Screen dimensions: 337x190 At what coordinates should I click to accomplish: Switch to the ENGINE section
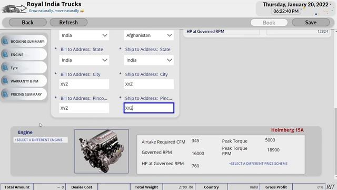(24, 54)
